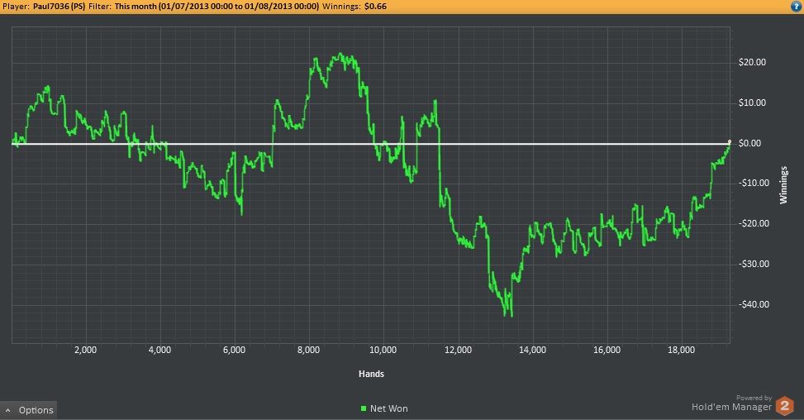Click the Hold'em Manager 2 logo icon
Image resolution: width=804 pixels, height=420 pixels.
click(x=784, y=406)
